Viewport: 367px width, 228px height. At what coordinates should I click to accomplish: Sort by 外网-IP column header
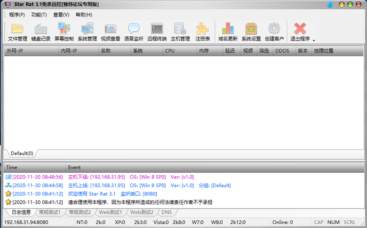31,51
